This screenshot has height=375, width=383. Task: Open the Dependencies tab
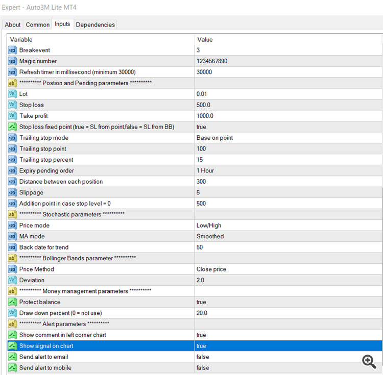tap(95, 25)
